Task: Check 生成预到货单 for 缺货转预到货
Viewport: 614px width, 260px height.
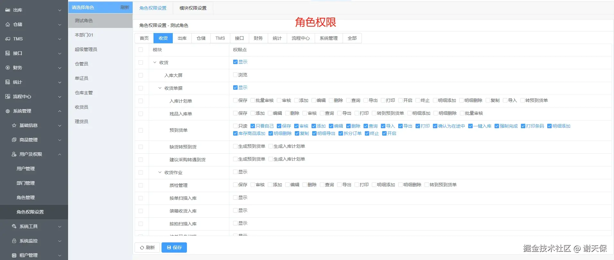Action: pyautogui.click(x=235, y=146)
